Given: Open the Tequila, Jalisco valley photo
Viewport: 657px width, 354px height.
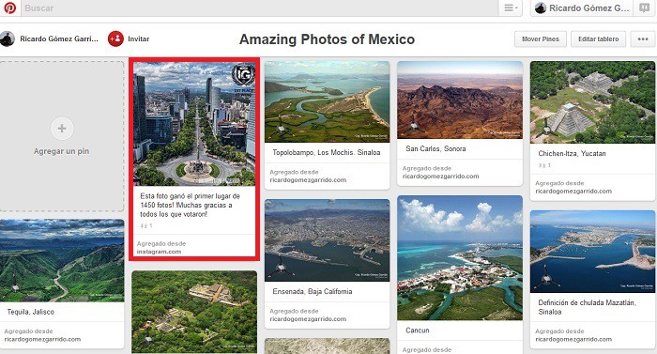Looking at the screenshot, I should click(62, 260).
